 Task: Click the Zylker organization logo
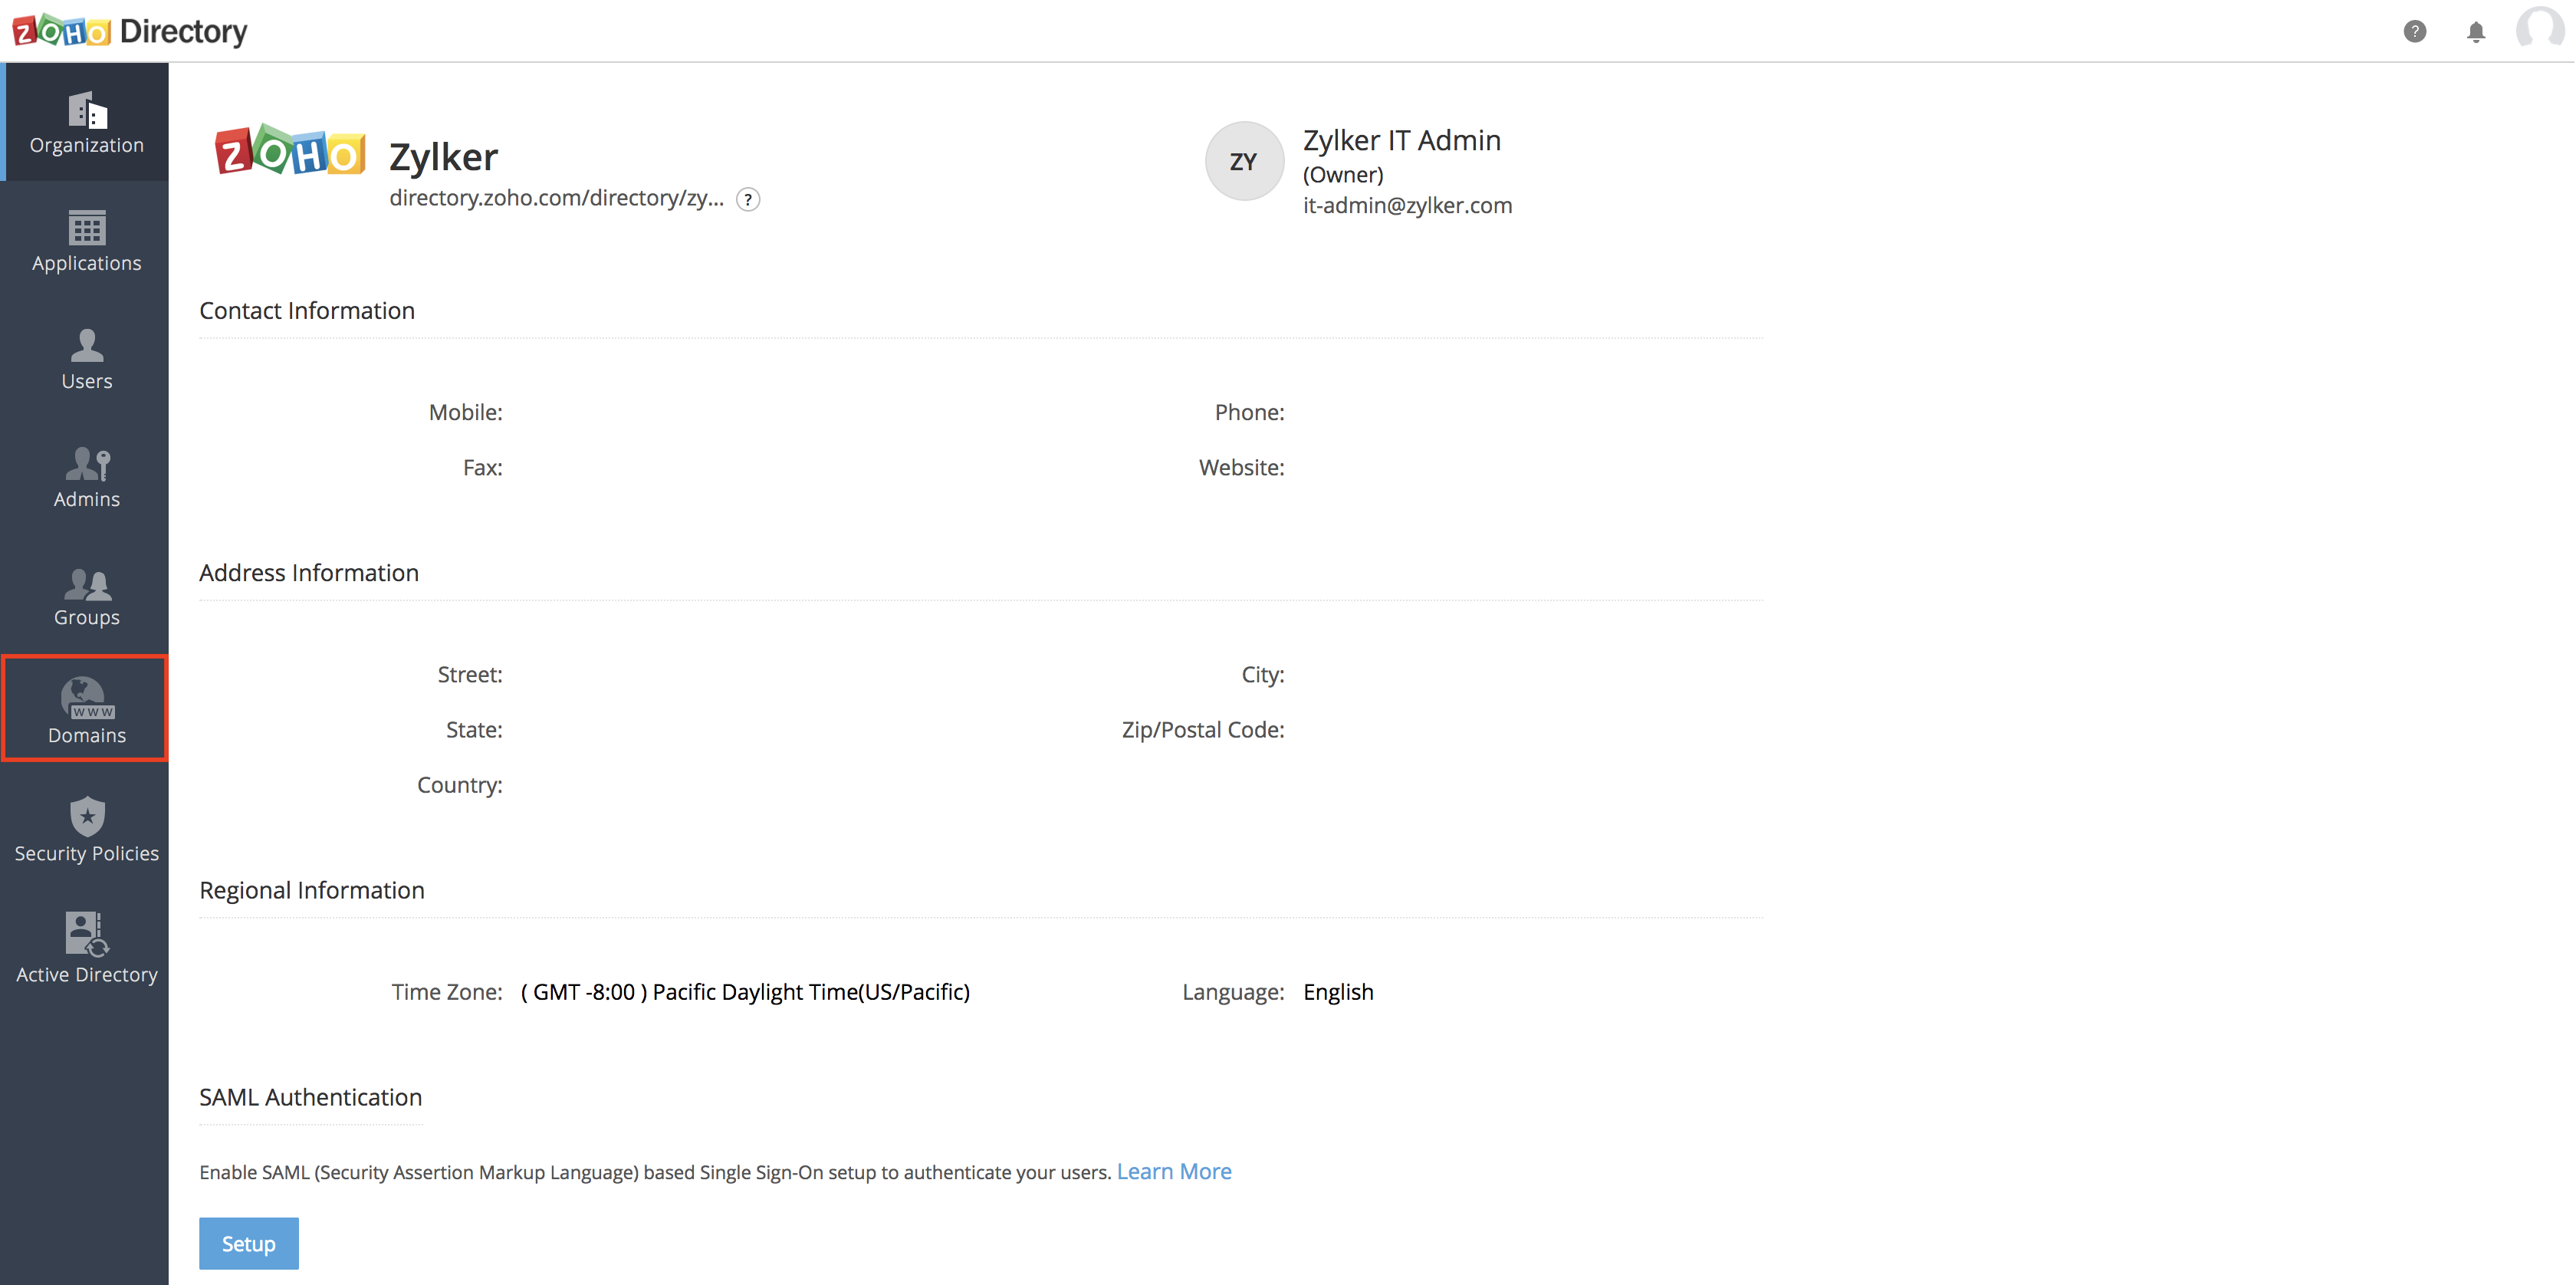point(290,152)
